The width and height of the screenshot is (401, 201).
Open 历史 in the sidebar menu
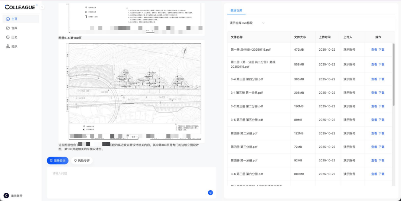[x=14, y=37]
